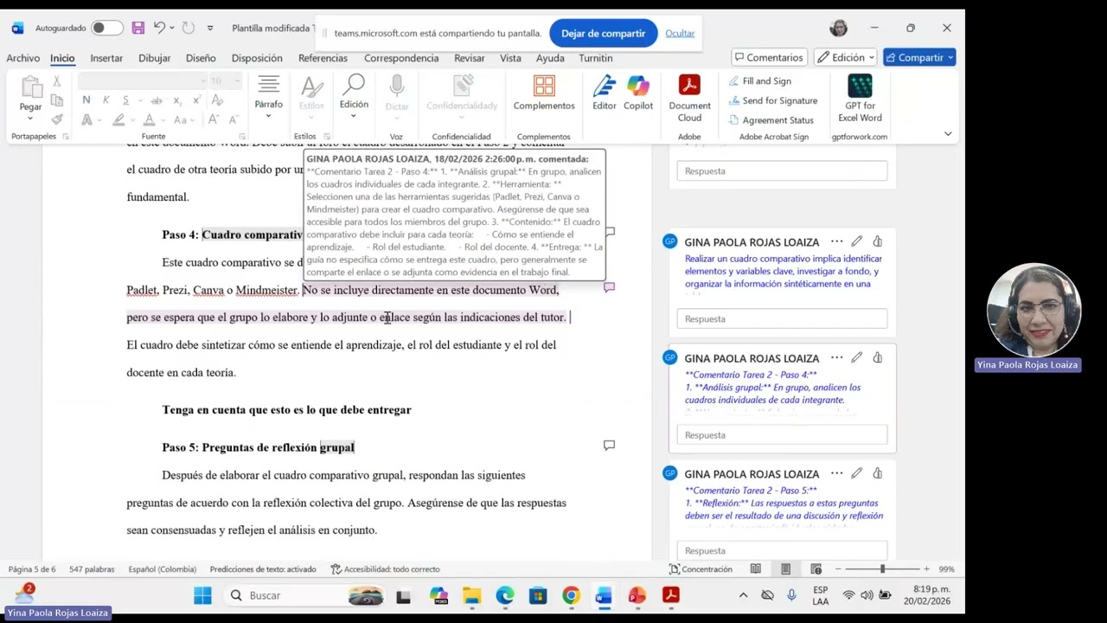Click the Redo icon

point(189,28)
